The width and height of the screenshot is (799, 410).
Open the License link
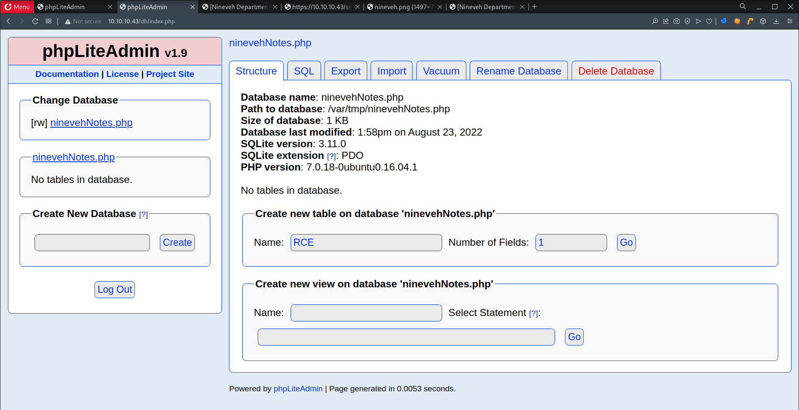pyautogui.click(x=122, y=74)
